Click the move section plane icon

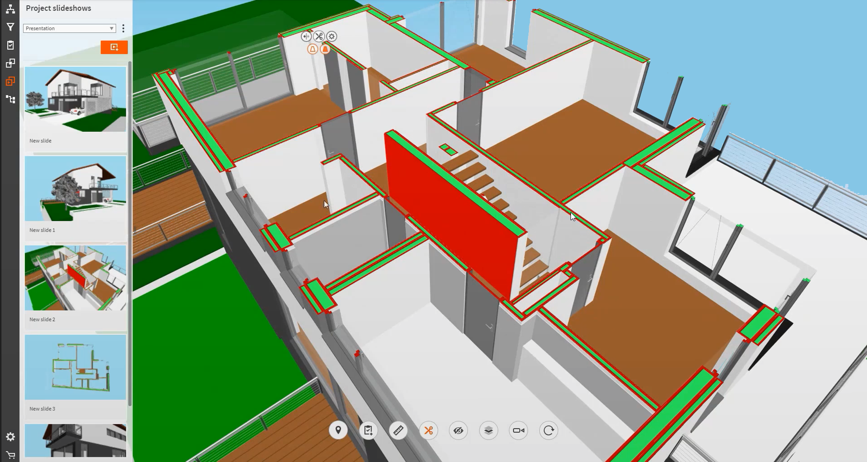click(306, 36)
